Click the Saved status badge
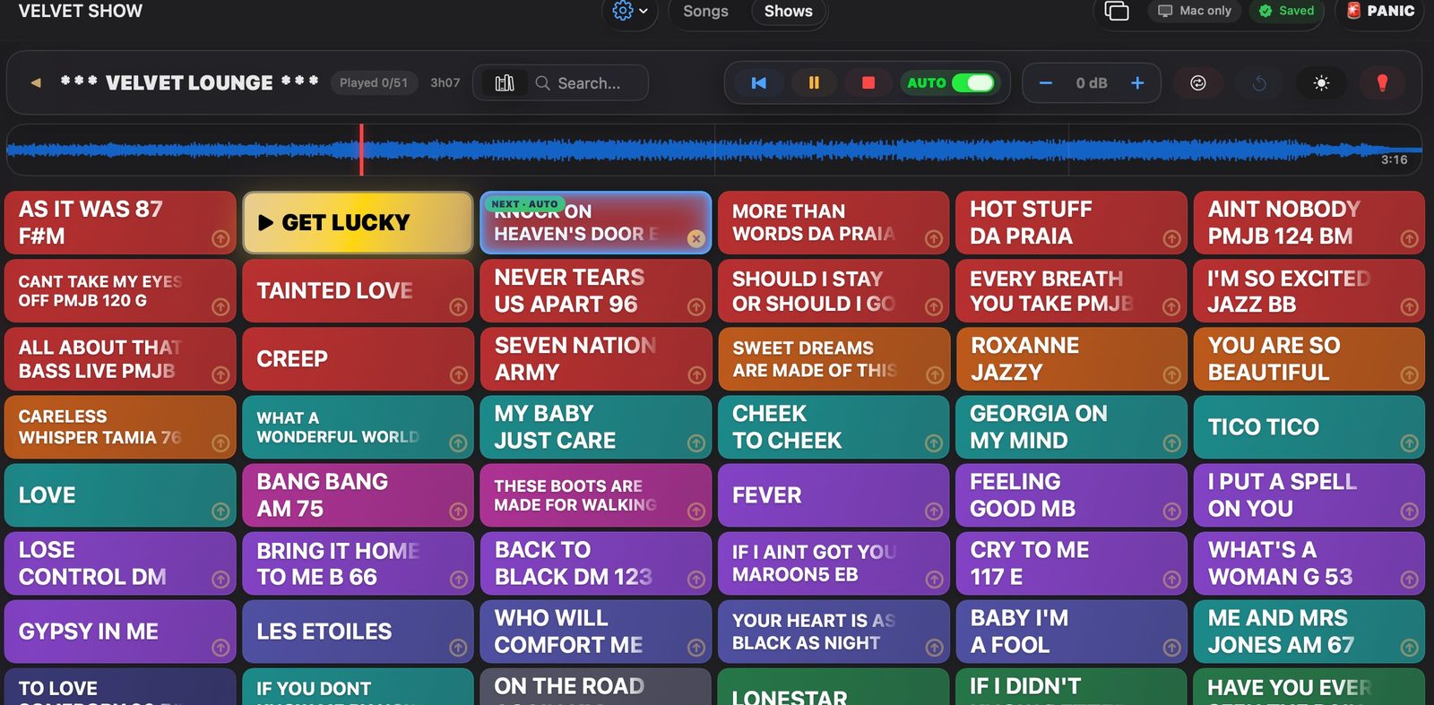This screenshot has width=1434, height=705. click(x=1286, y=11)
